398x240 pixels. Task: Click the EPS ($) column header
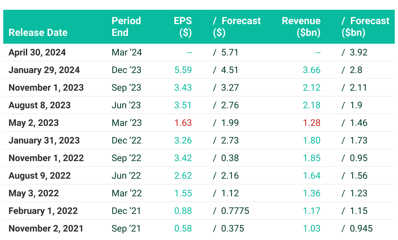pos(183,27)
